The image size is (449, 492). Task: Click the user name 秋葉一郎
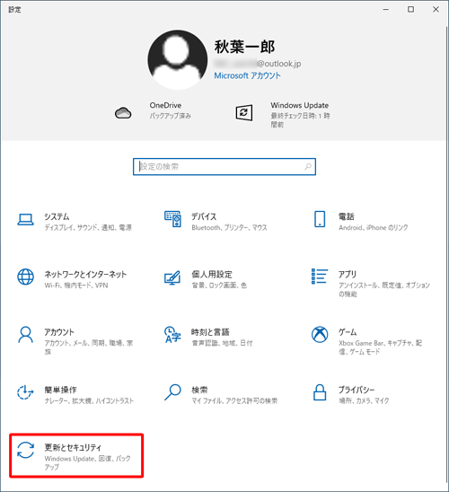(x=245, y=47)
